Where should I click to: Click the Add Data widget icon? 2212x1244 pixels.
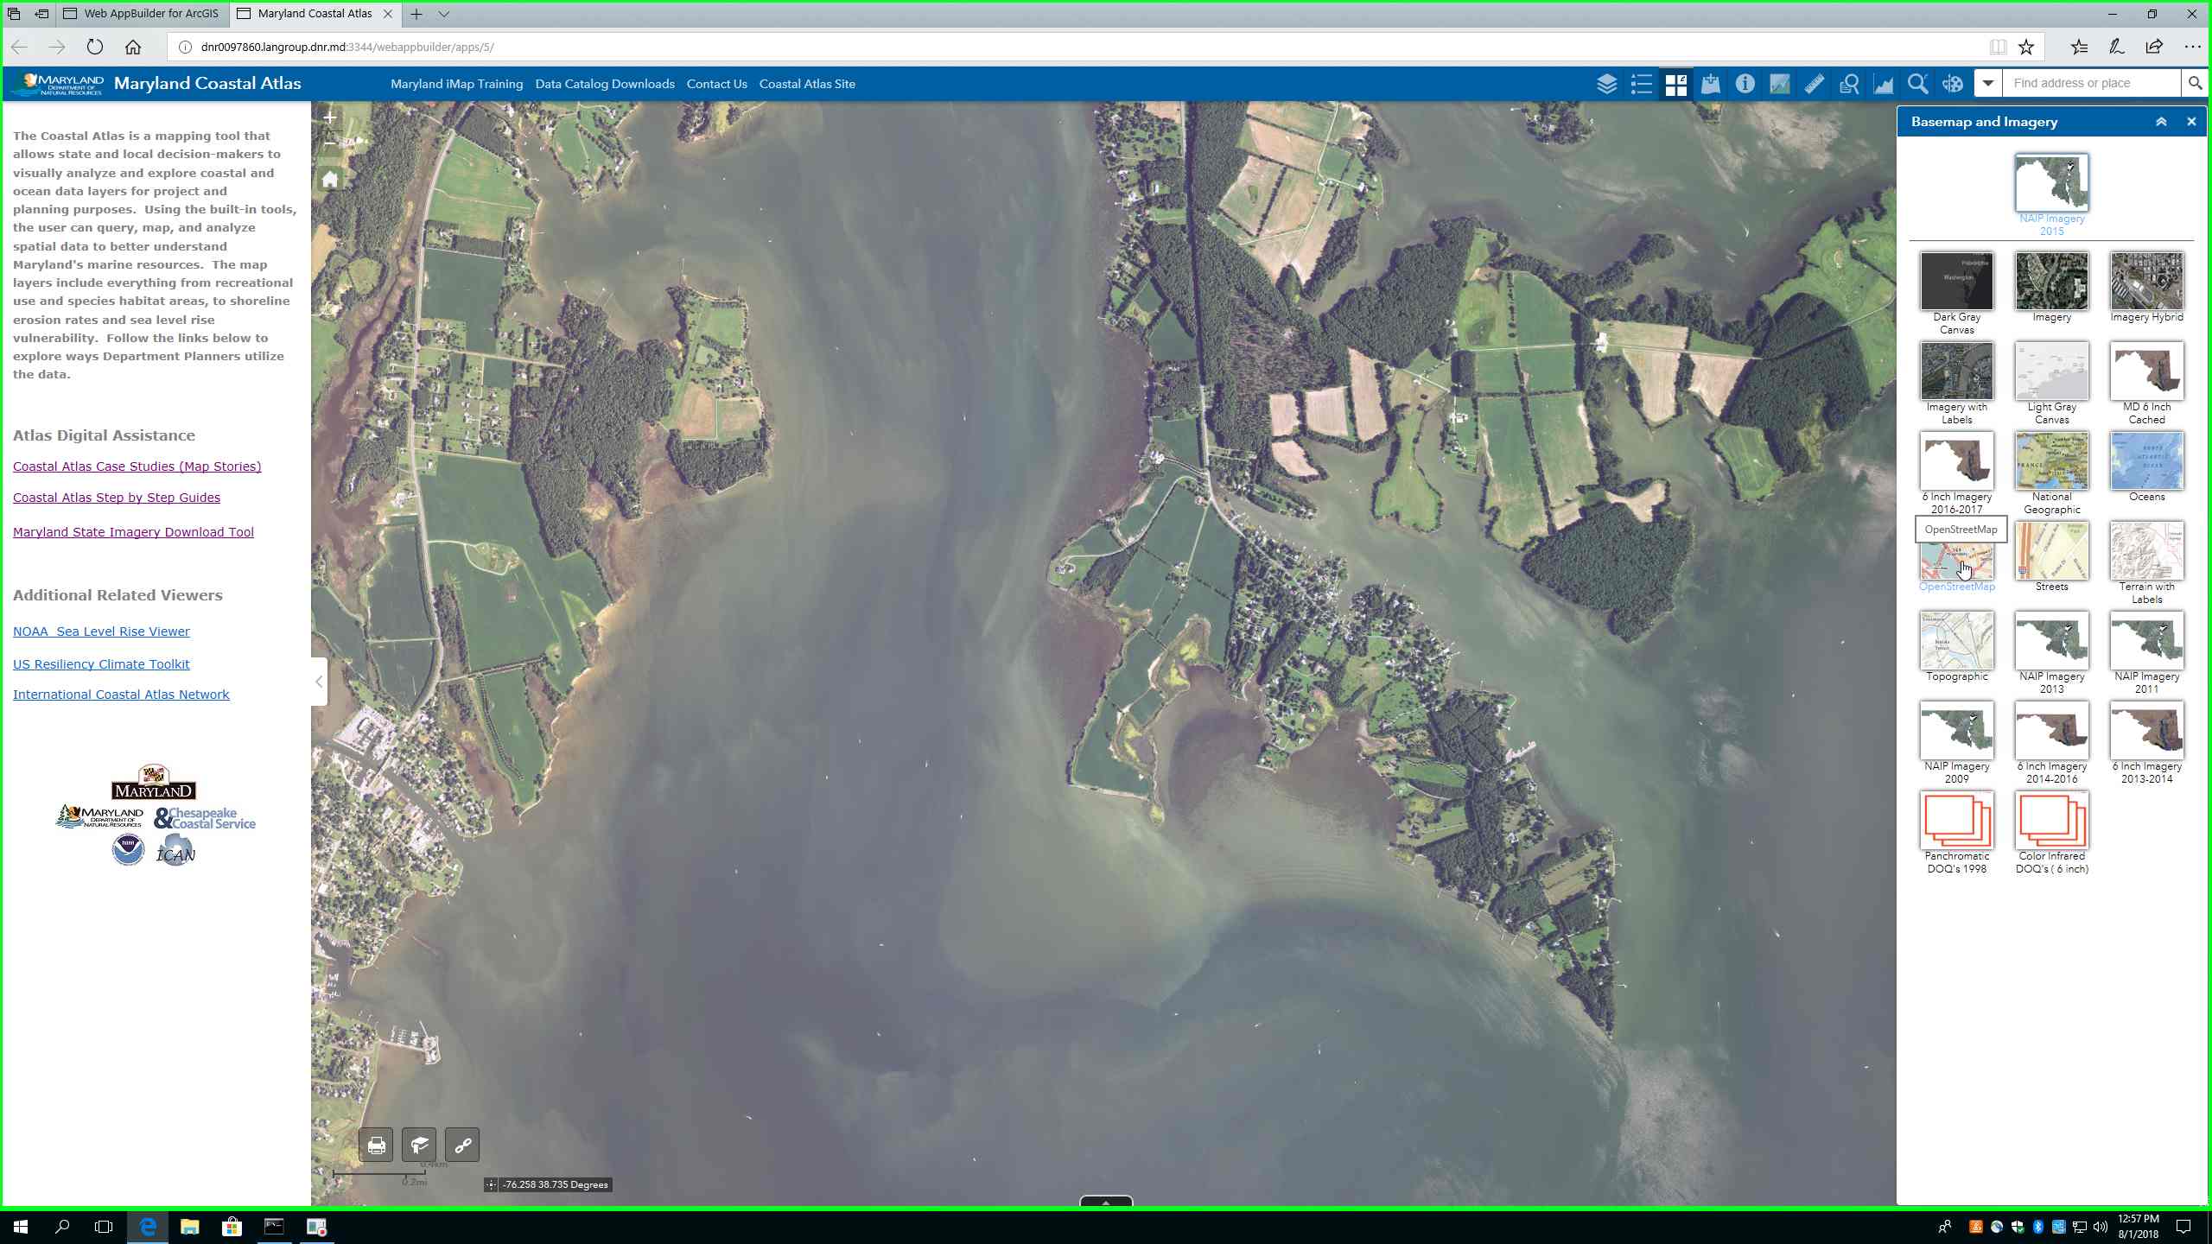coord(1710,84)
